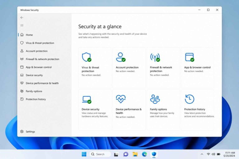Click the Home icon in sidebar
Image resolution: width=239 pixels, height=159 pixels.
coord(22,35)
